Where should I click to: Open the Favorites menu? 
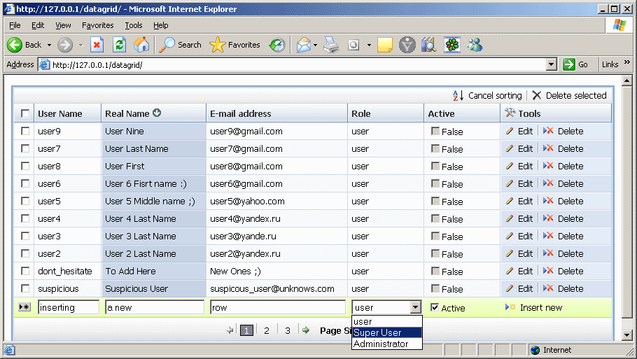point(97,25)
